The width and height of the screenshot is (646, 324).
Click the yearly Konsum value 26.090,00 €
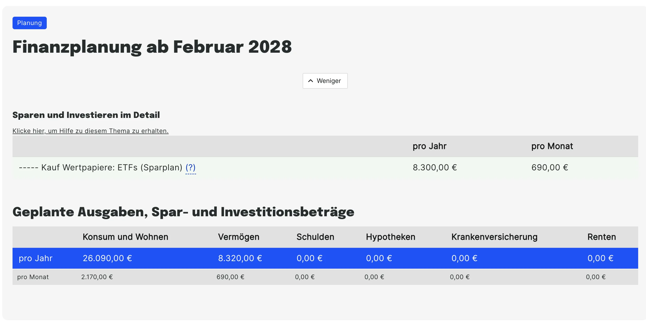click(107, 258)
